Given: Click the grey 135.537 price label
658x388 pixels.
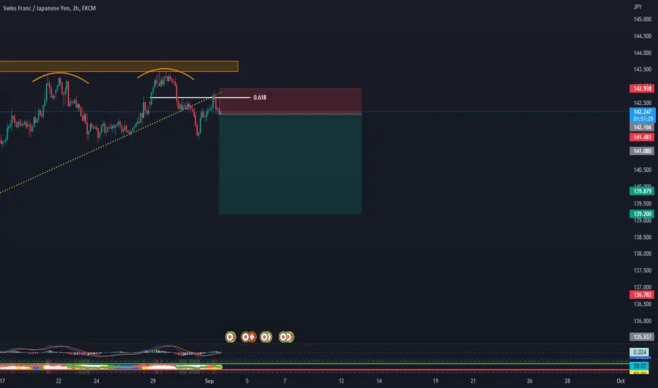Looking at the screenshot, I should (x=642, y=337).
